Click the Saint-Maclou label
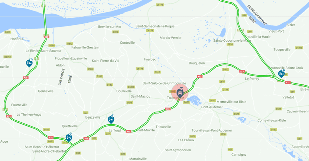309x161 pixels. (x=140, y=96)
